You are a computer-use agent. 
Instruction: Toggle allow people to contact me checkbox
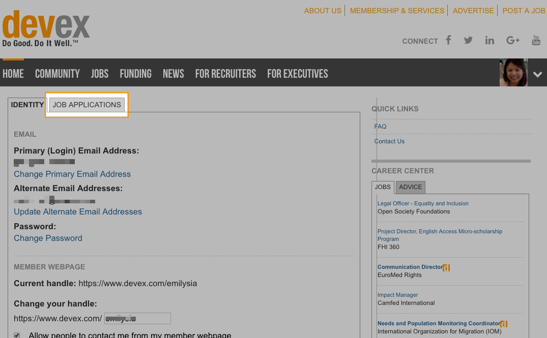coord(17,335)
